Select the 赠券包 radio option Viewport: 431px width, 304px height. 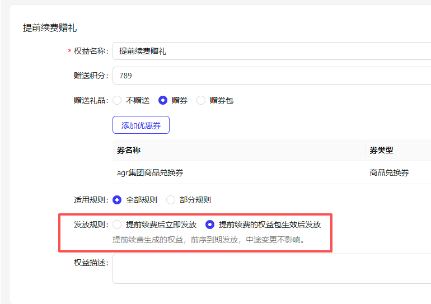coord(201,101)
